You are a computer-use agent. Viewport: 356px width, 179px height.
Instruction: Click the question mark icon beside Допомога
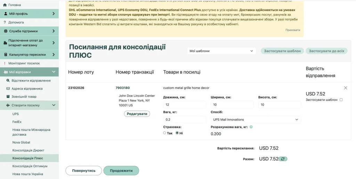point(5,23)
